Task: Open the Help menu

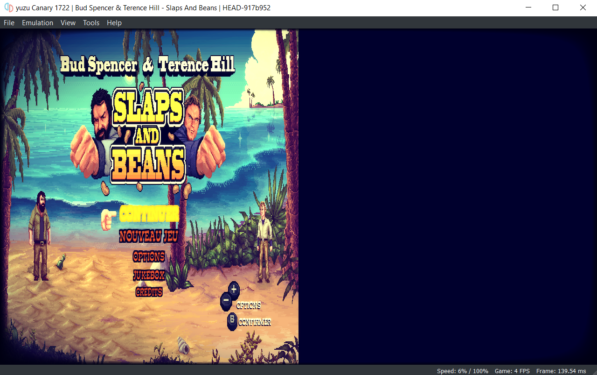Action: (x=114, y=23)
